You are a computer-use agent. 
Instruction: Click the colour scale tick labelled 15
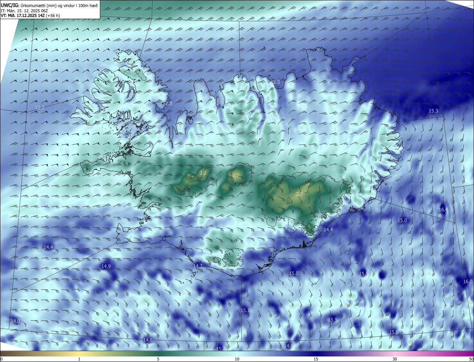tap(316, 359)
